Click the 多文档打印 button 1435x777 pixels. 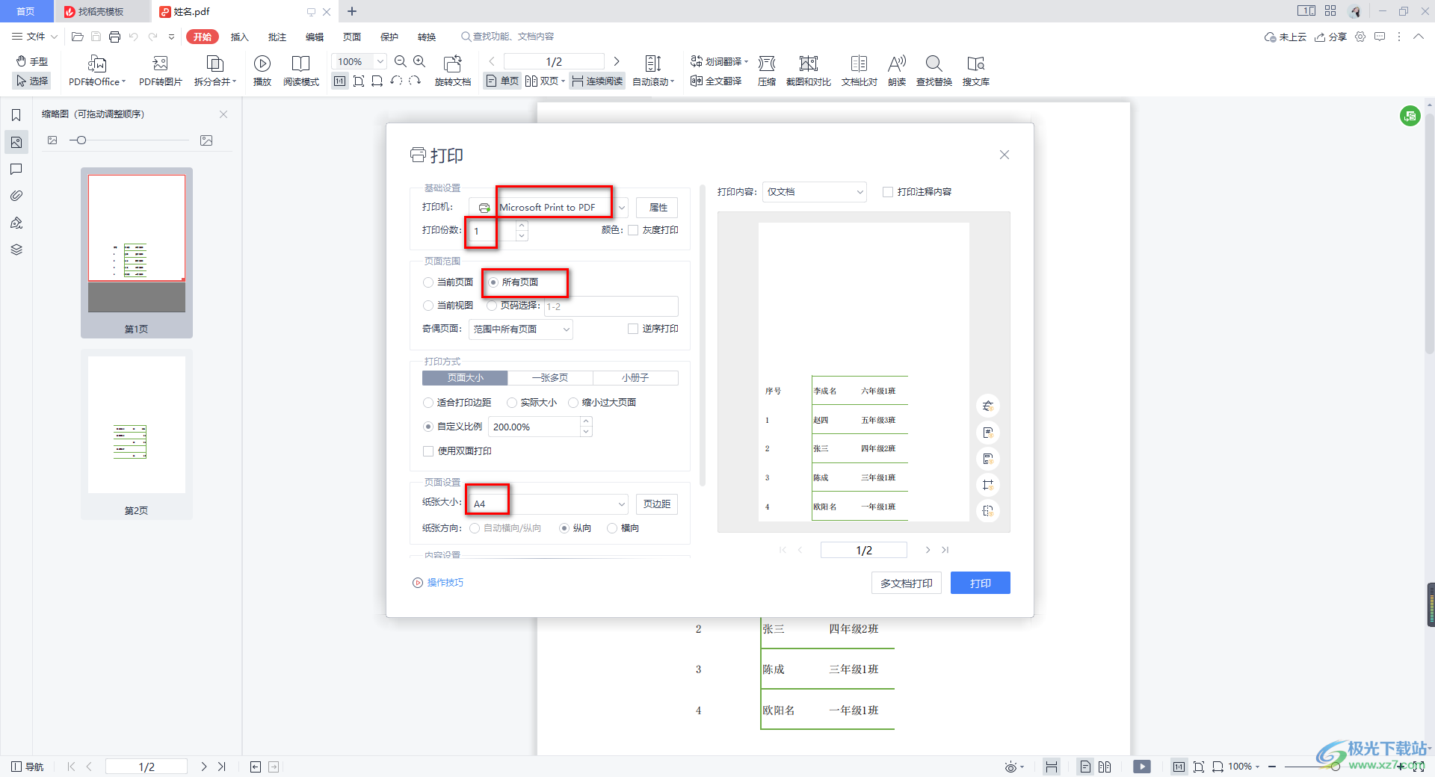point(906,583)
